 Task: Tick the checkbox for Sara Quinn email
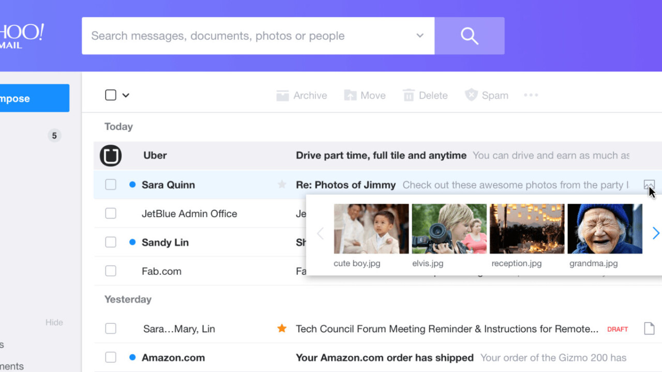tap(111, 184)
